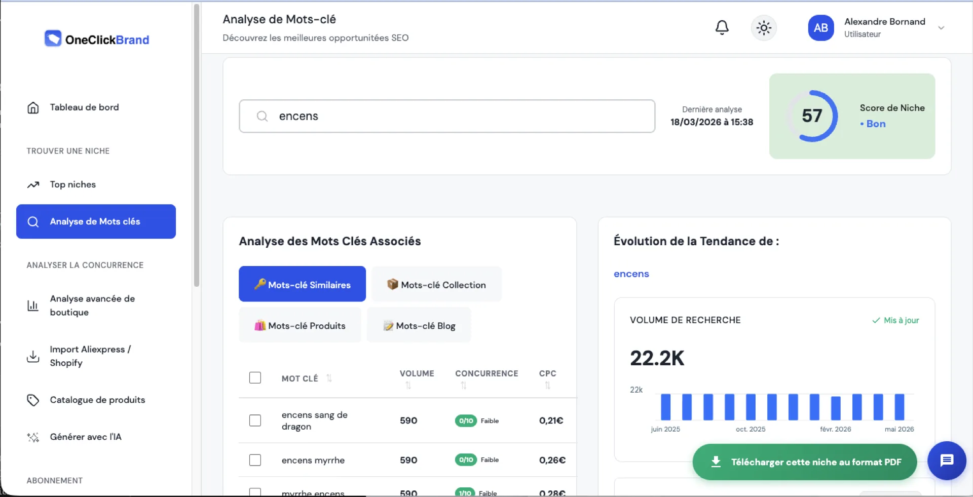Toggle the light/dark theme sun icon
Viewport: 973px width, 497px height.
click(x=764, y=27)
